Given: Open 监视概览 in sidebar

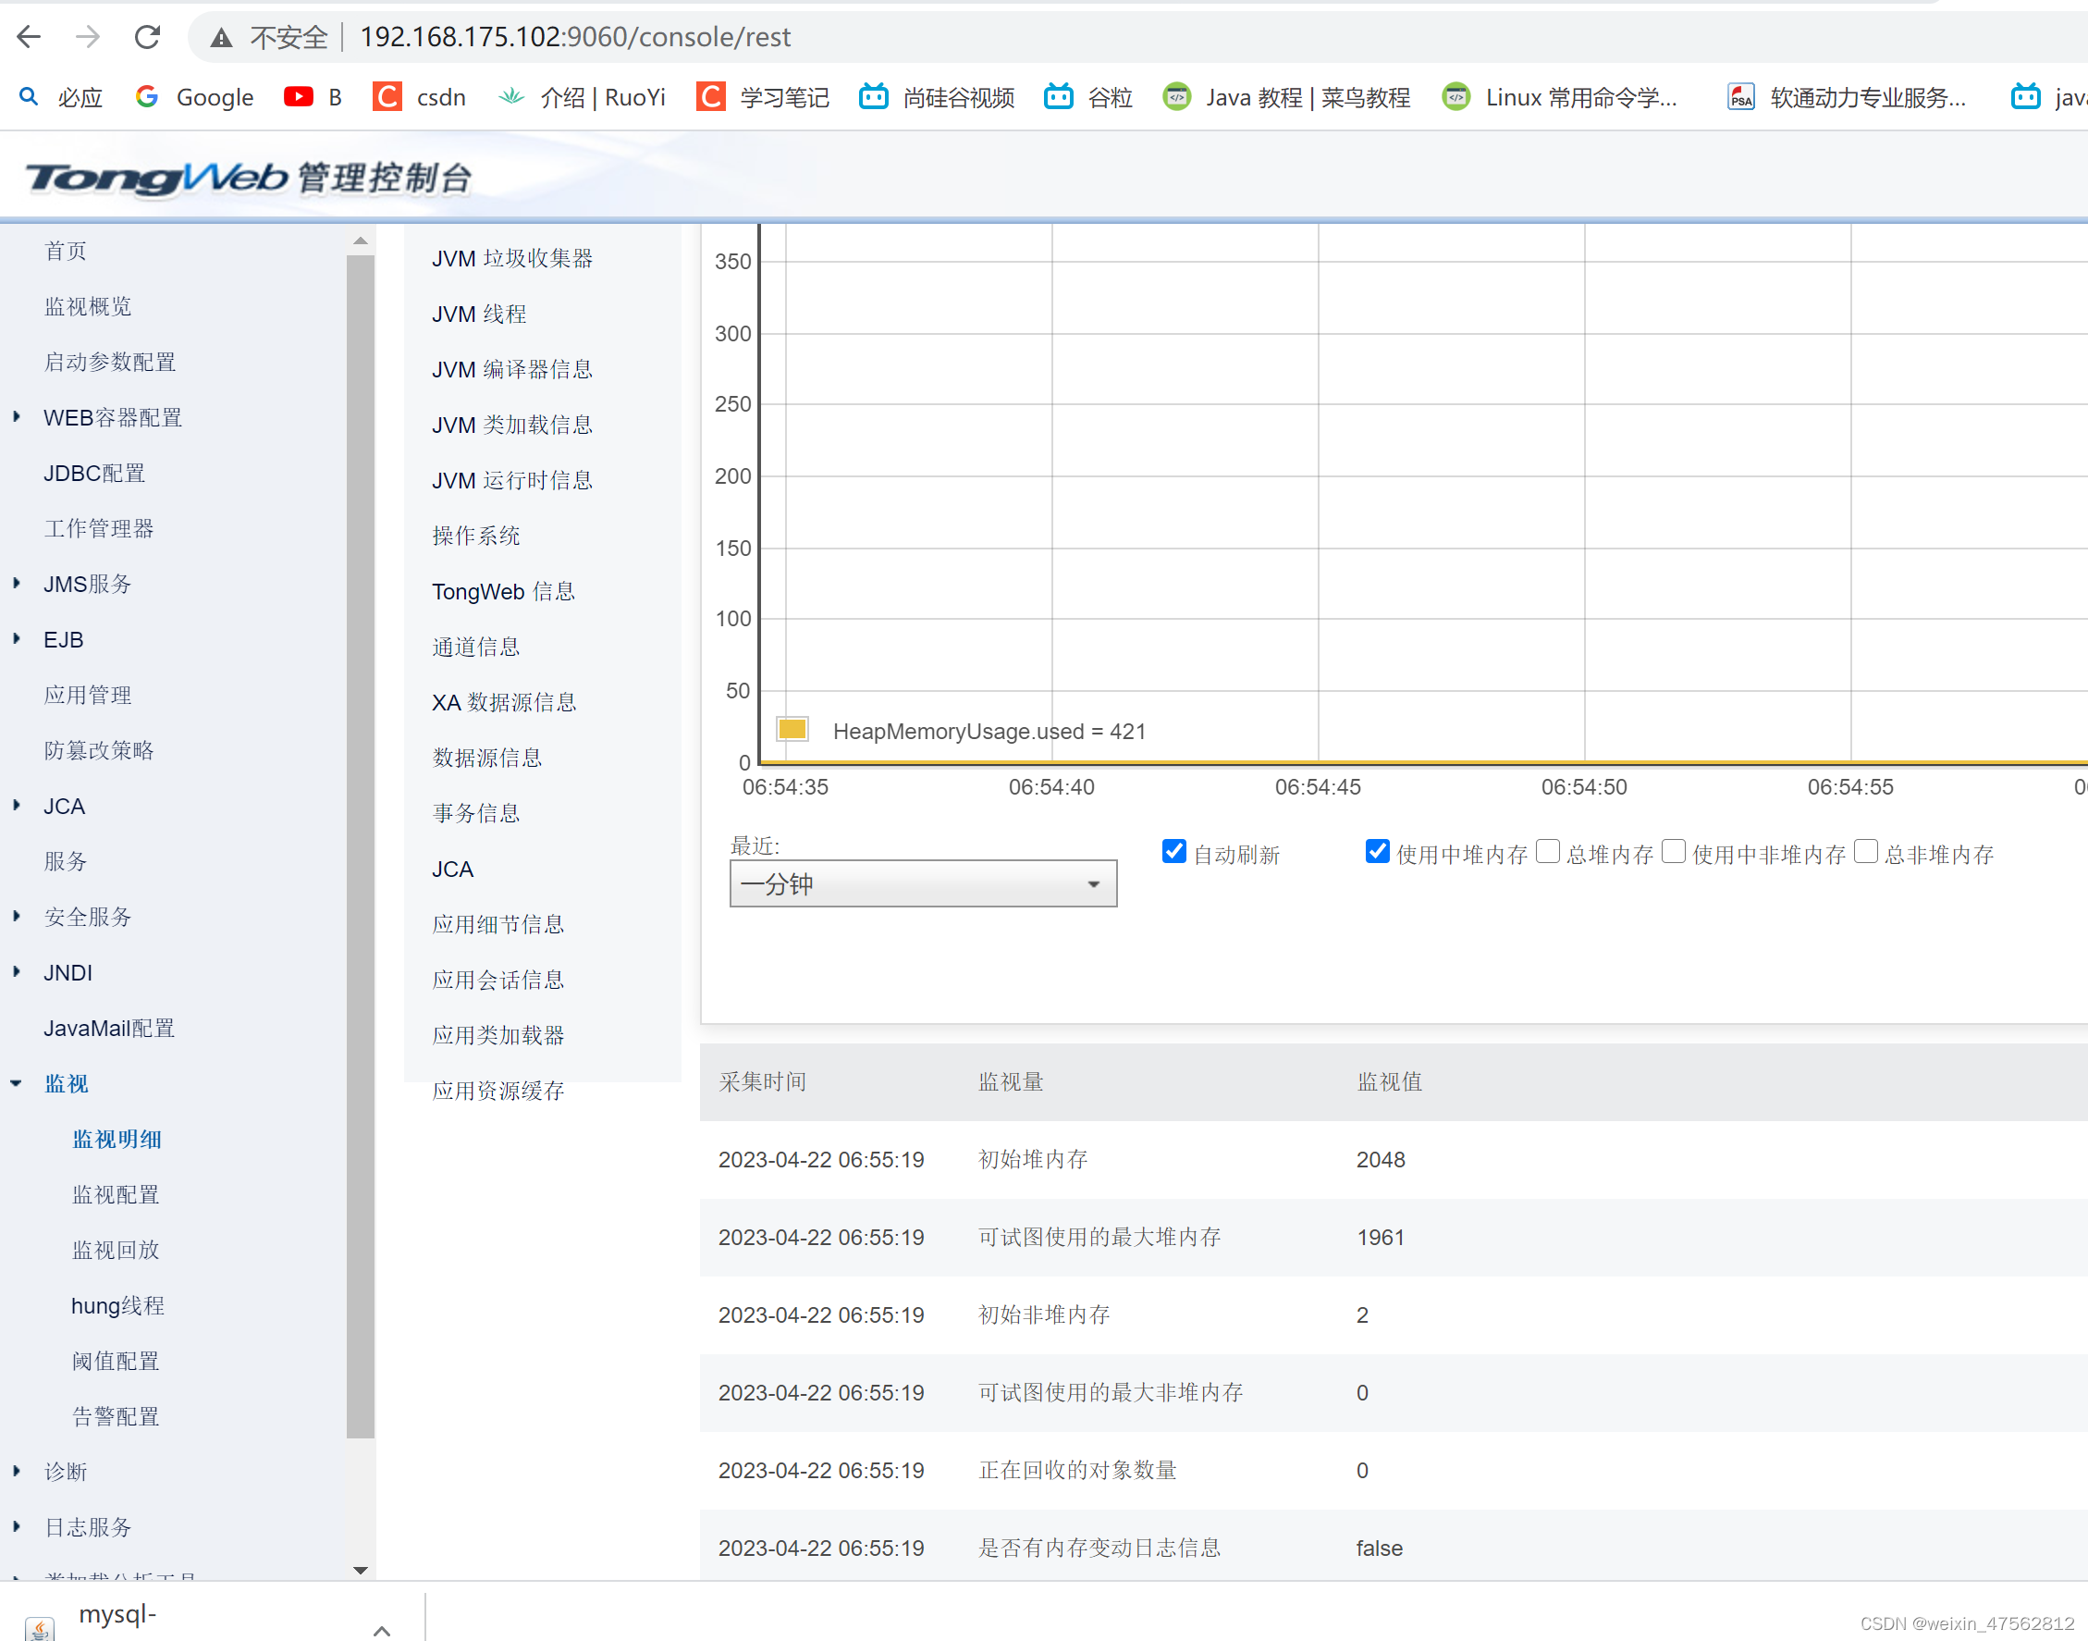Looking at the screenshot, I should click(x=88, y=306).
